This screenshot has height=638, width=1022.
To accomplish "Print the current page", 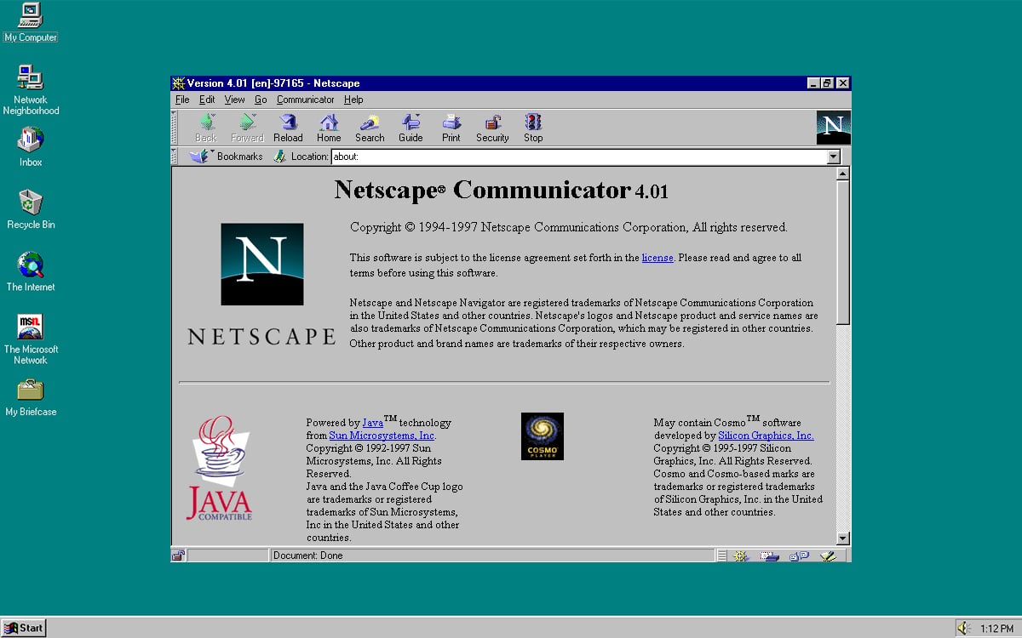I will [451, 127].
